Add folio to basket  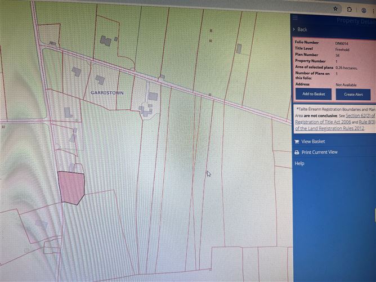(x=314, y=94)
